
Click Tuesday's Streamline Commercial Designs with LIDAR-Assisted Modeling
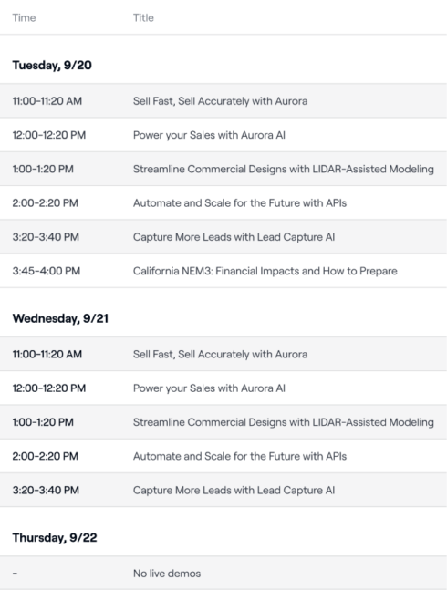(x=284, y=169)
